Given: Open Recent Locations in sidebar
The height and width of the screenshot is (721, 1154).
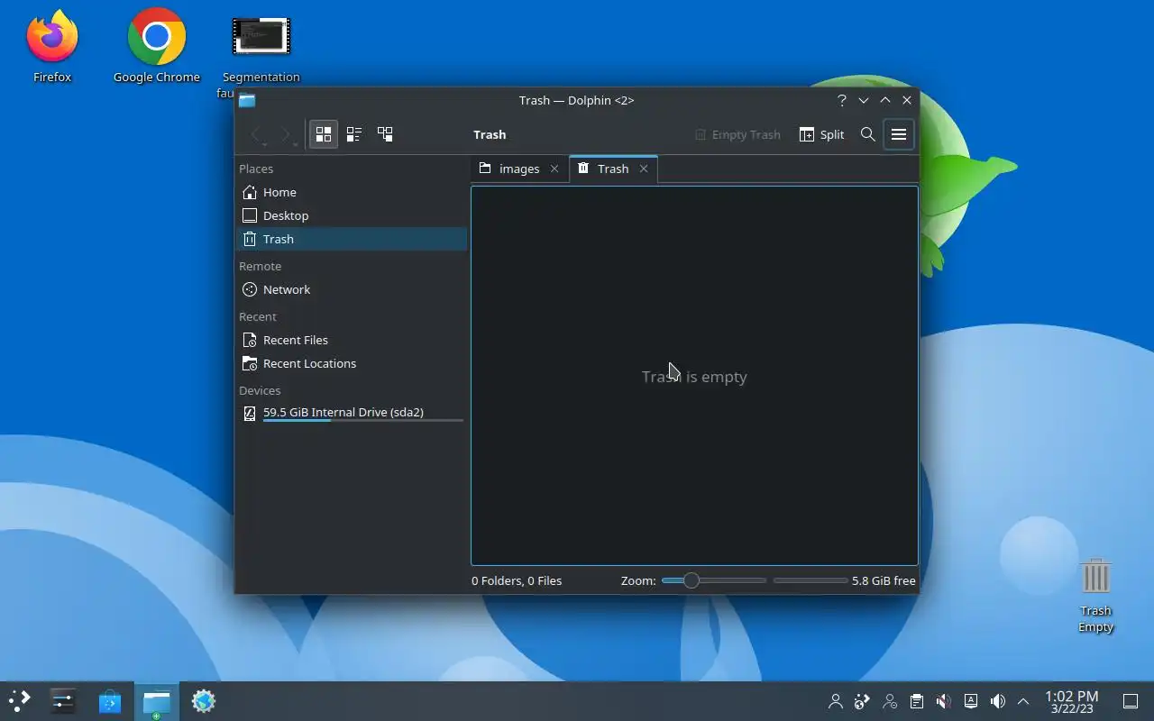Looking at the screenshot, I should pos(351,363).
